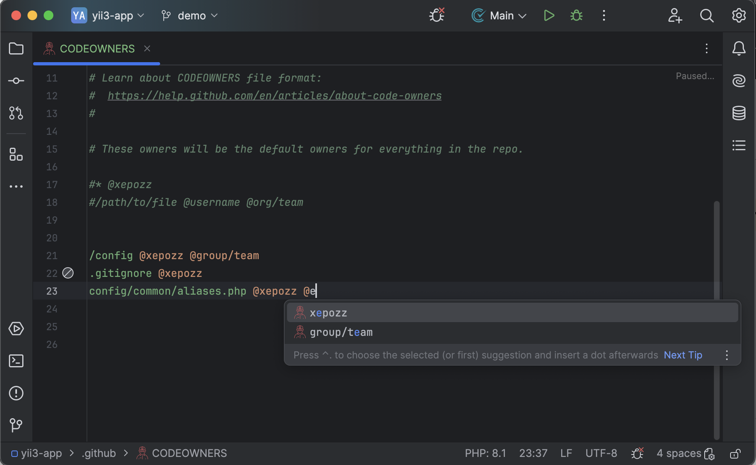Open the Structure tool window
This screenshot has height=465, width=756.
(16, 154)
